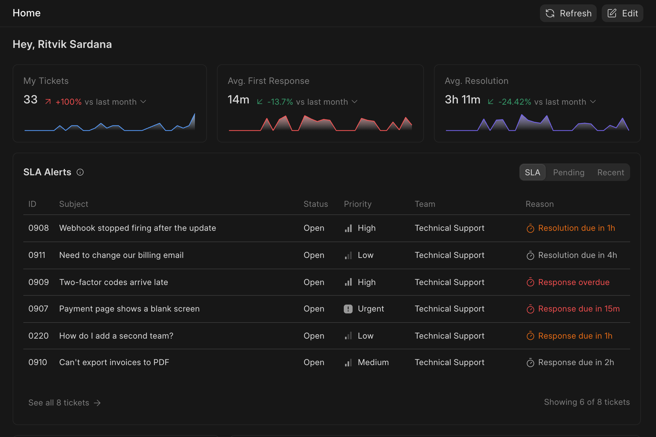Open ticket Need to change our billing email
Viewport: 656px width, 437px height.
click(121, 255)
